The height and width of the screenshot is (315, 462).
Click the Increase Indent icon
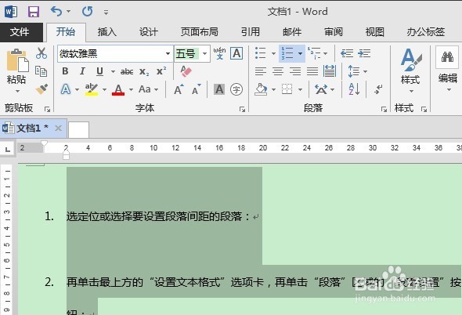coord(364,53)
